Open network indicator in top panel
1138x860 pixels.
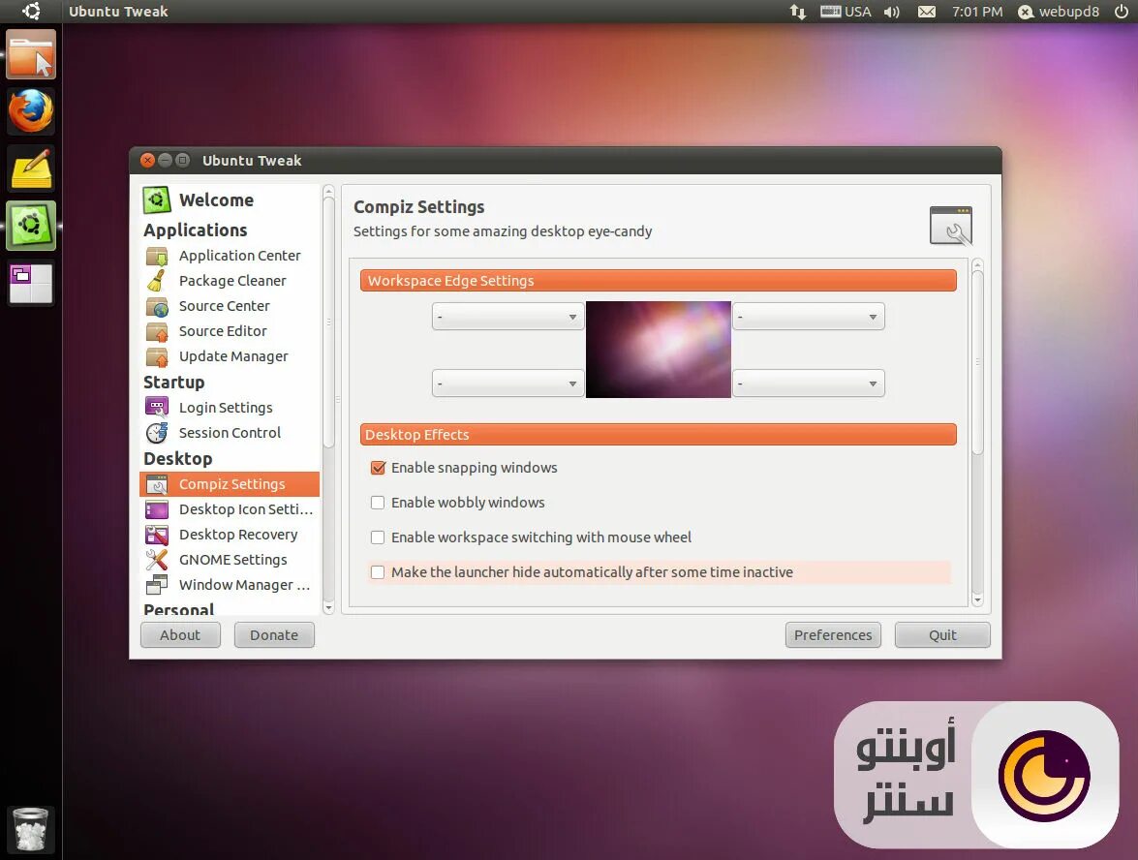[x=798, y=12]
